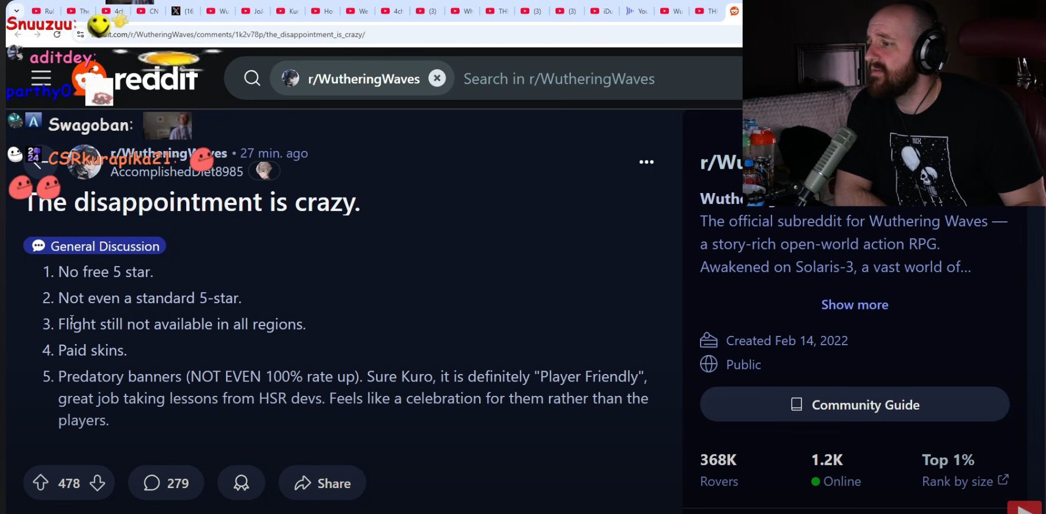The width and height of the screenshot is (1046, 514).
Task: Switch to the 'iDu' YouTube tab
Action: tap(601, 11)
